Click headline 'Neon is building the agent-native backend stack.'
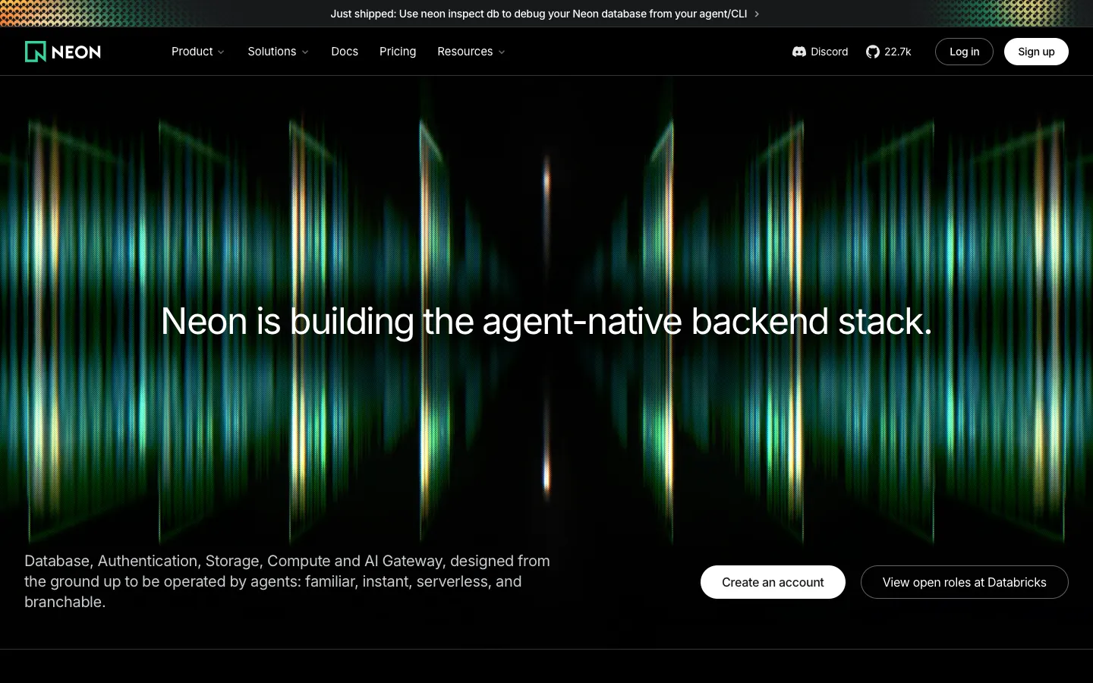The height and width of the screenshot is (683, 1093). [546, 321]
